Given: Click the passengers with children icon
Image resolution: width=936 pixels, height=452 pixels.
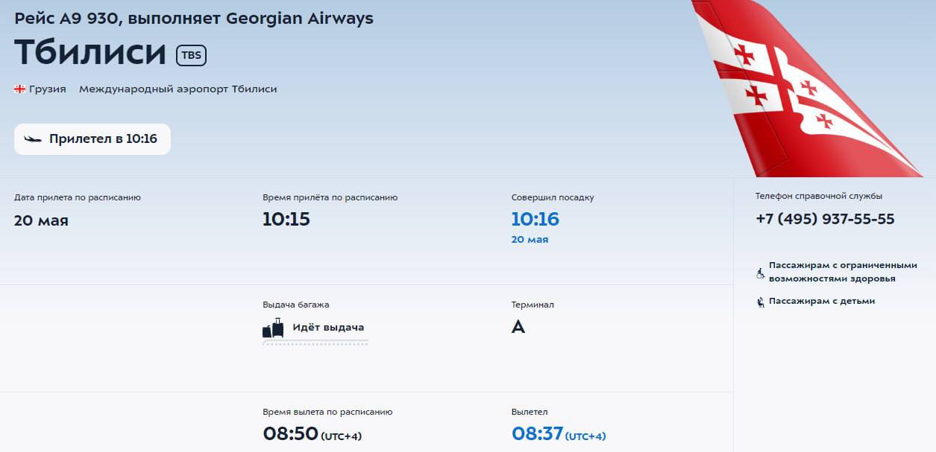Looking at the screenshot, I should point(760,302).
